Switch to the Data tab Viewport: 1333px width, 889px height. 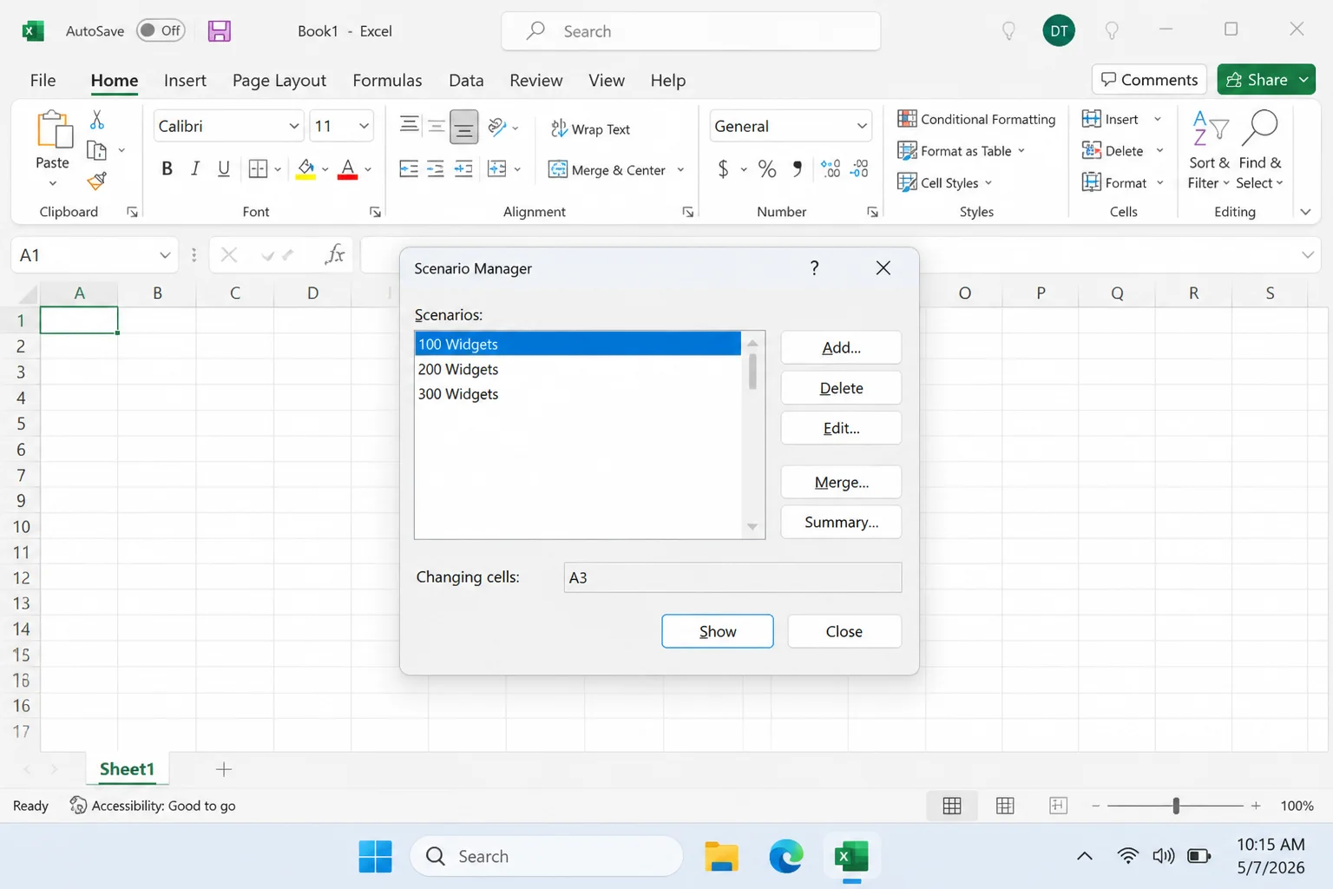pyautogui.click(x=466, y=81)
